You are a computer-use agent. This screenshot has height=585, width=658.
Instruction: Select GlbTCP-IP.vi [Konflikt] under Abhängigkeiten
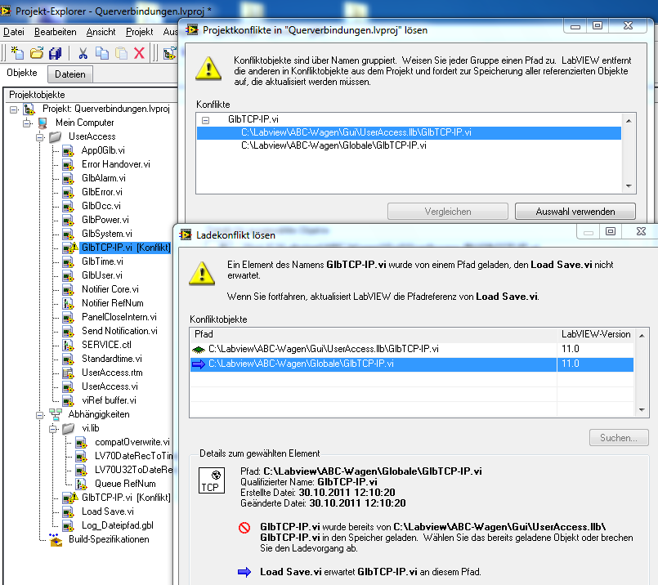(x=126, y=498)
